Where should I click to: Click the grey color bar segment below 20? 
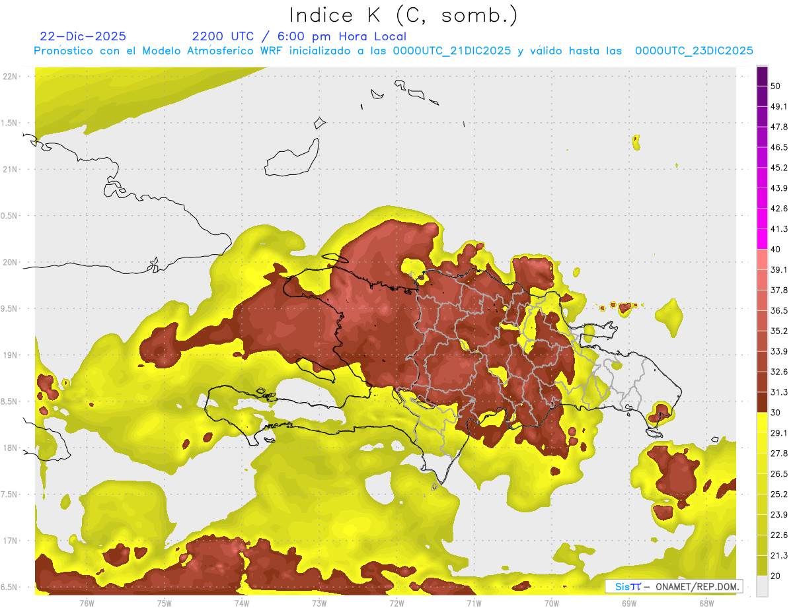[x=762, y=586]
